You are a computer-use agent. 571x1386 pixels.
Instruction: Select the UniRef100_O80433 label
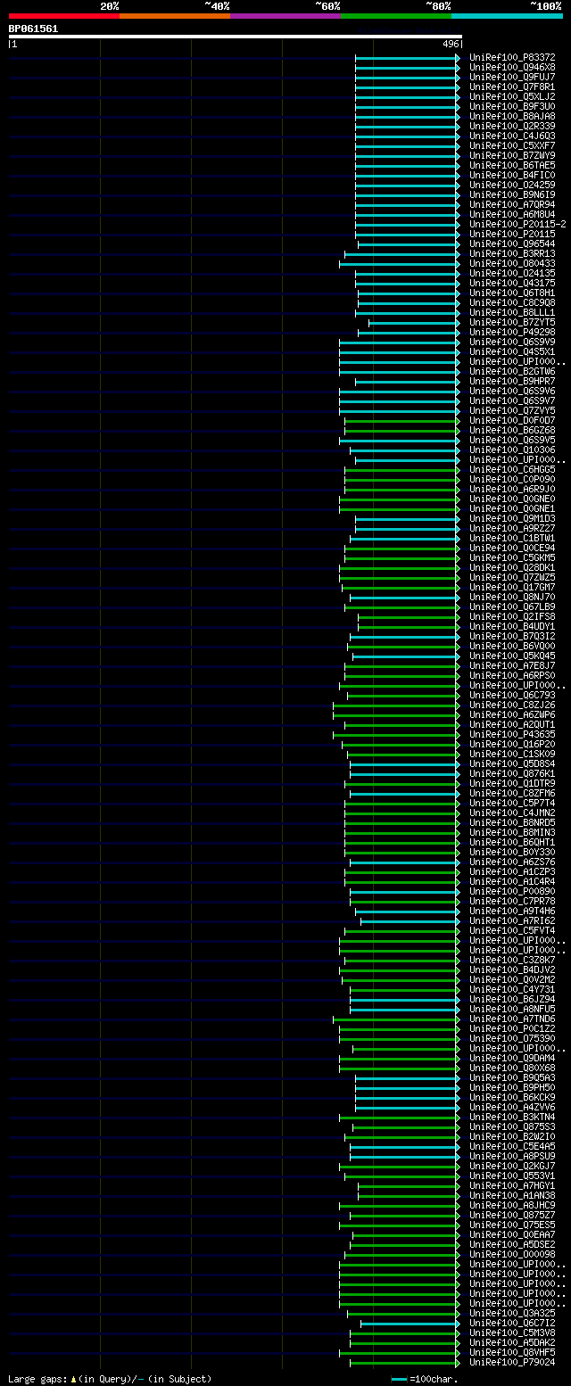click(x=512, y=264)
